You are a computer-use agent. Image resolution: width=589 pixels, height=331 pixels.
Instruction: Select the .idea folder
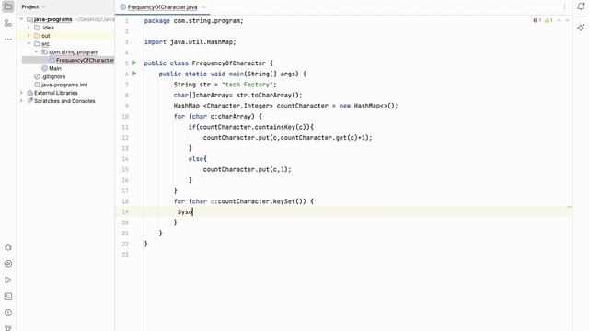[48, 28]
